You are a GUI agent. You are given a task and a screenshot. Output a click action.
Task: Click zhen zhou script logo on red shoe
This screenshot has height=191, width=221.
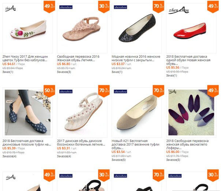(179, 10)
